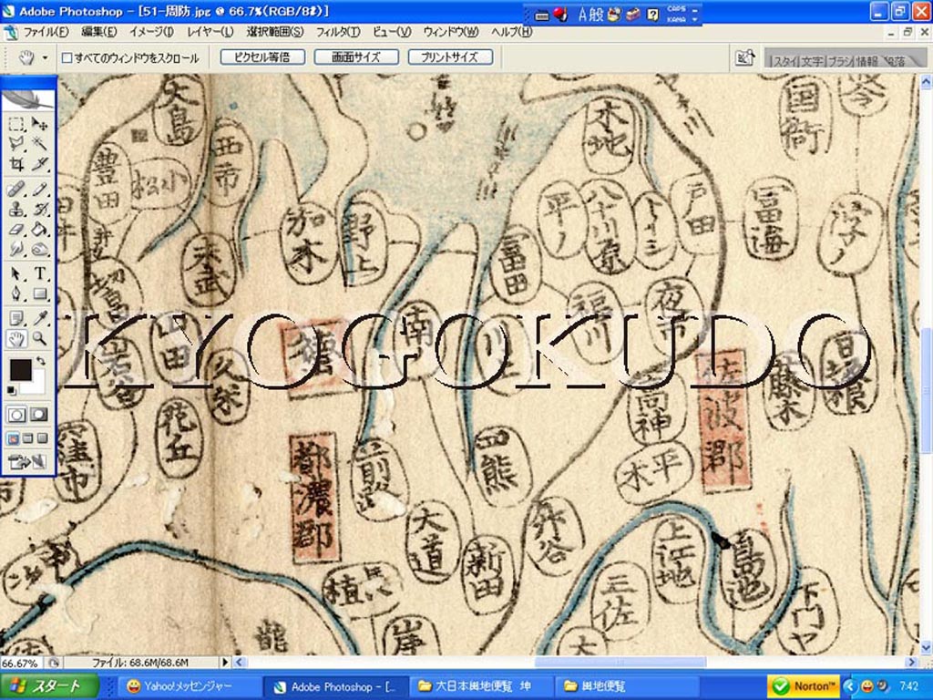Image resolution: width=933 pixels, height=700 pixels.
Task: Open 文字 tab in palette well
Action: [812, 61]
